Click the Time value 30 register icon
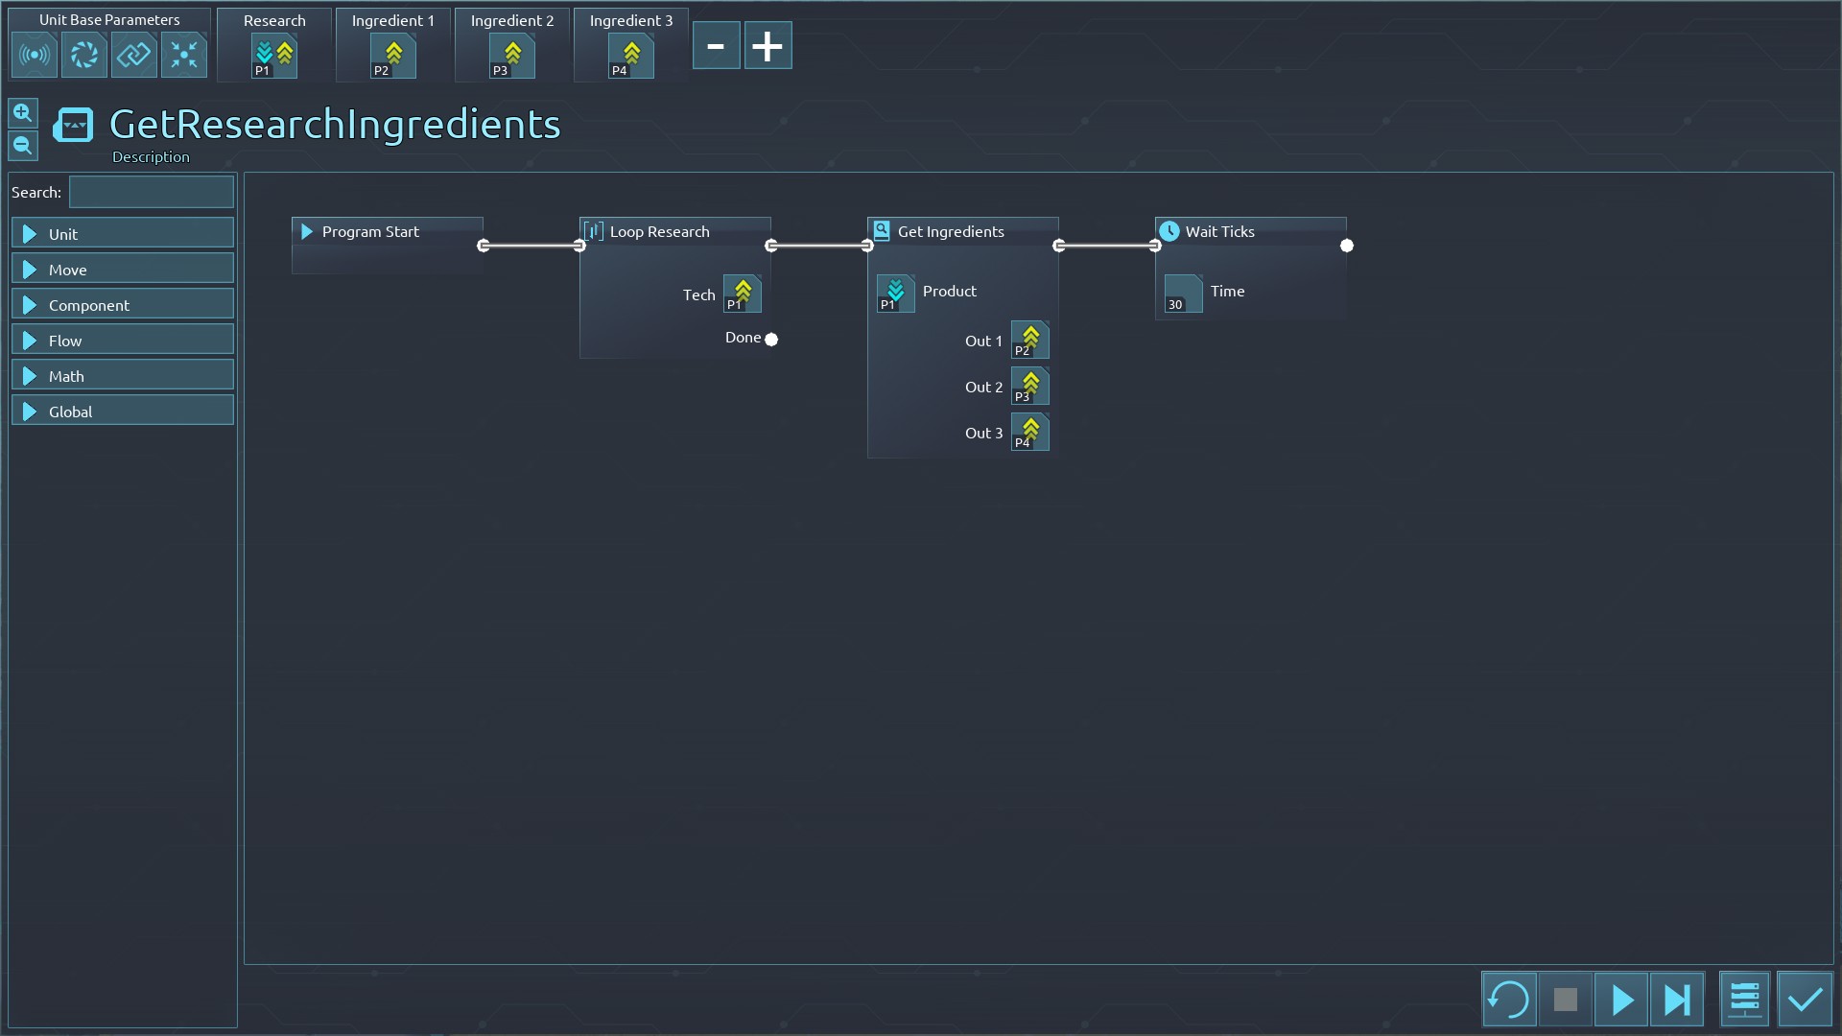The height and width of the screenshot is (1036, 1842). (1183, 294)
